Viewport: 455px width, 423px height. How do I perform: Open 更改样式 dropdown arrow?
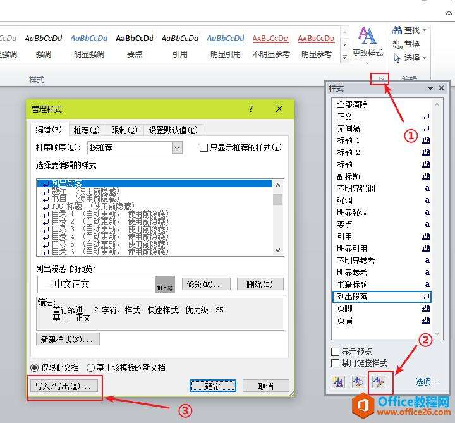click(367, 64)
